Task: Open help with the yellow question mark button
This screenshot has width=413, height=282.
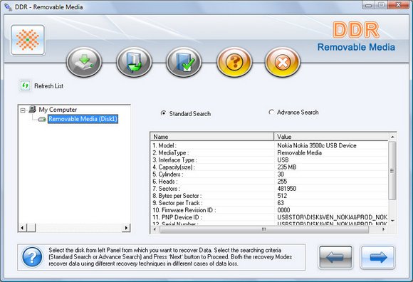Action: (234, 62)
